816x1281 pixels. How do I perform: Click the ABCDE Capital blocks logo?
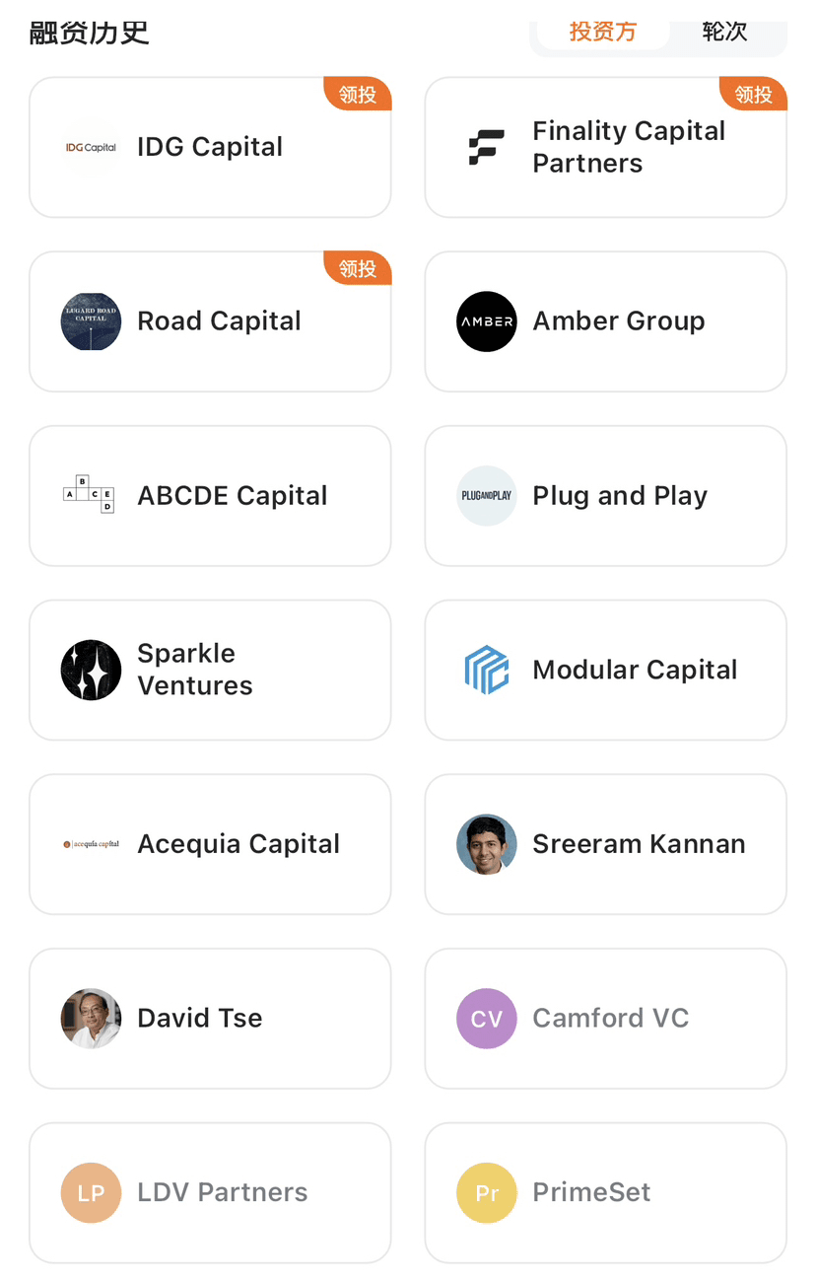(x=91, y=495)
